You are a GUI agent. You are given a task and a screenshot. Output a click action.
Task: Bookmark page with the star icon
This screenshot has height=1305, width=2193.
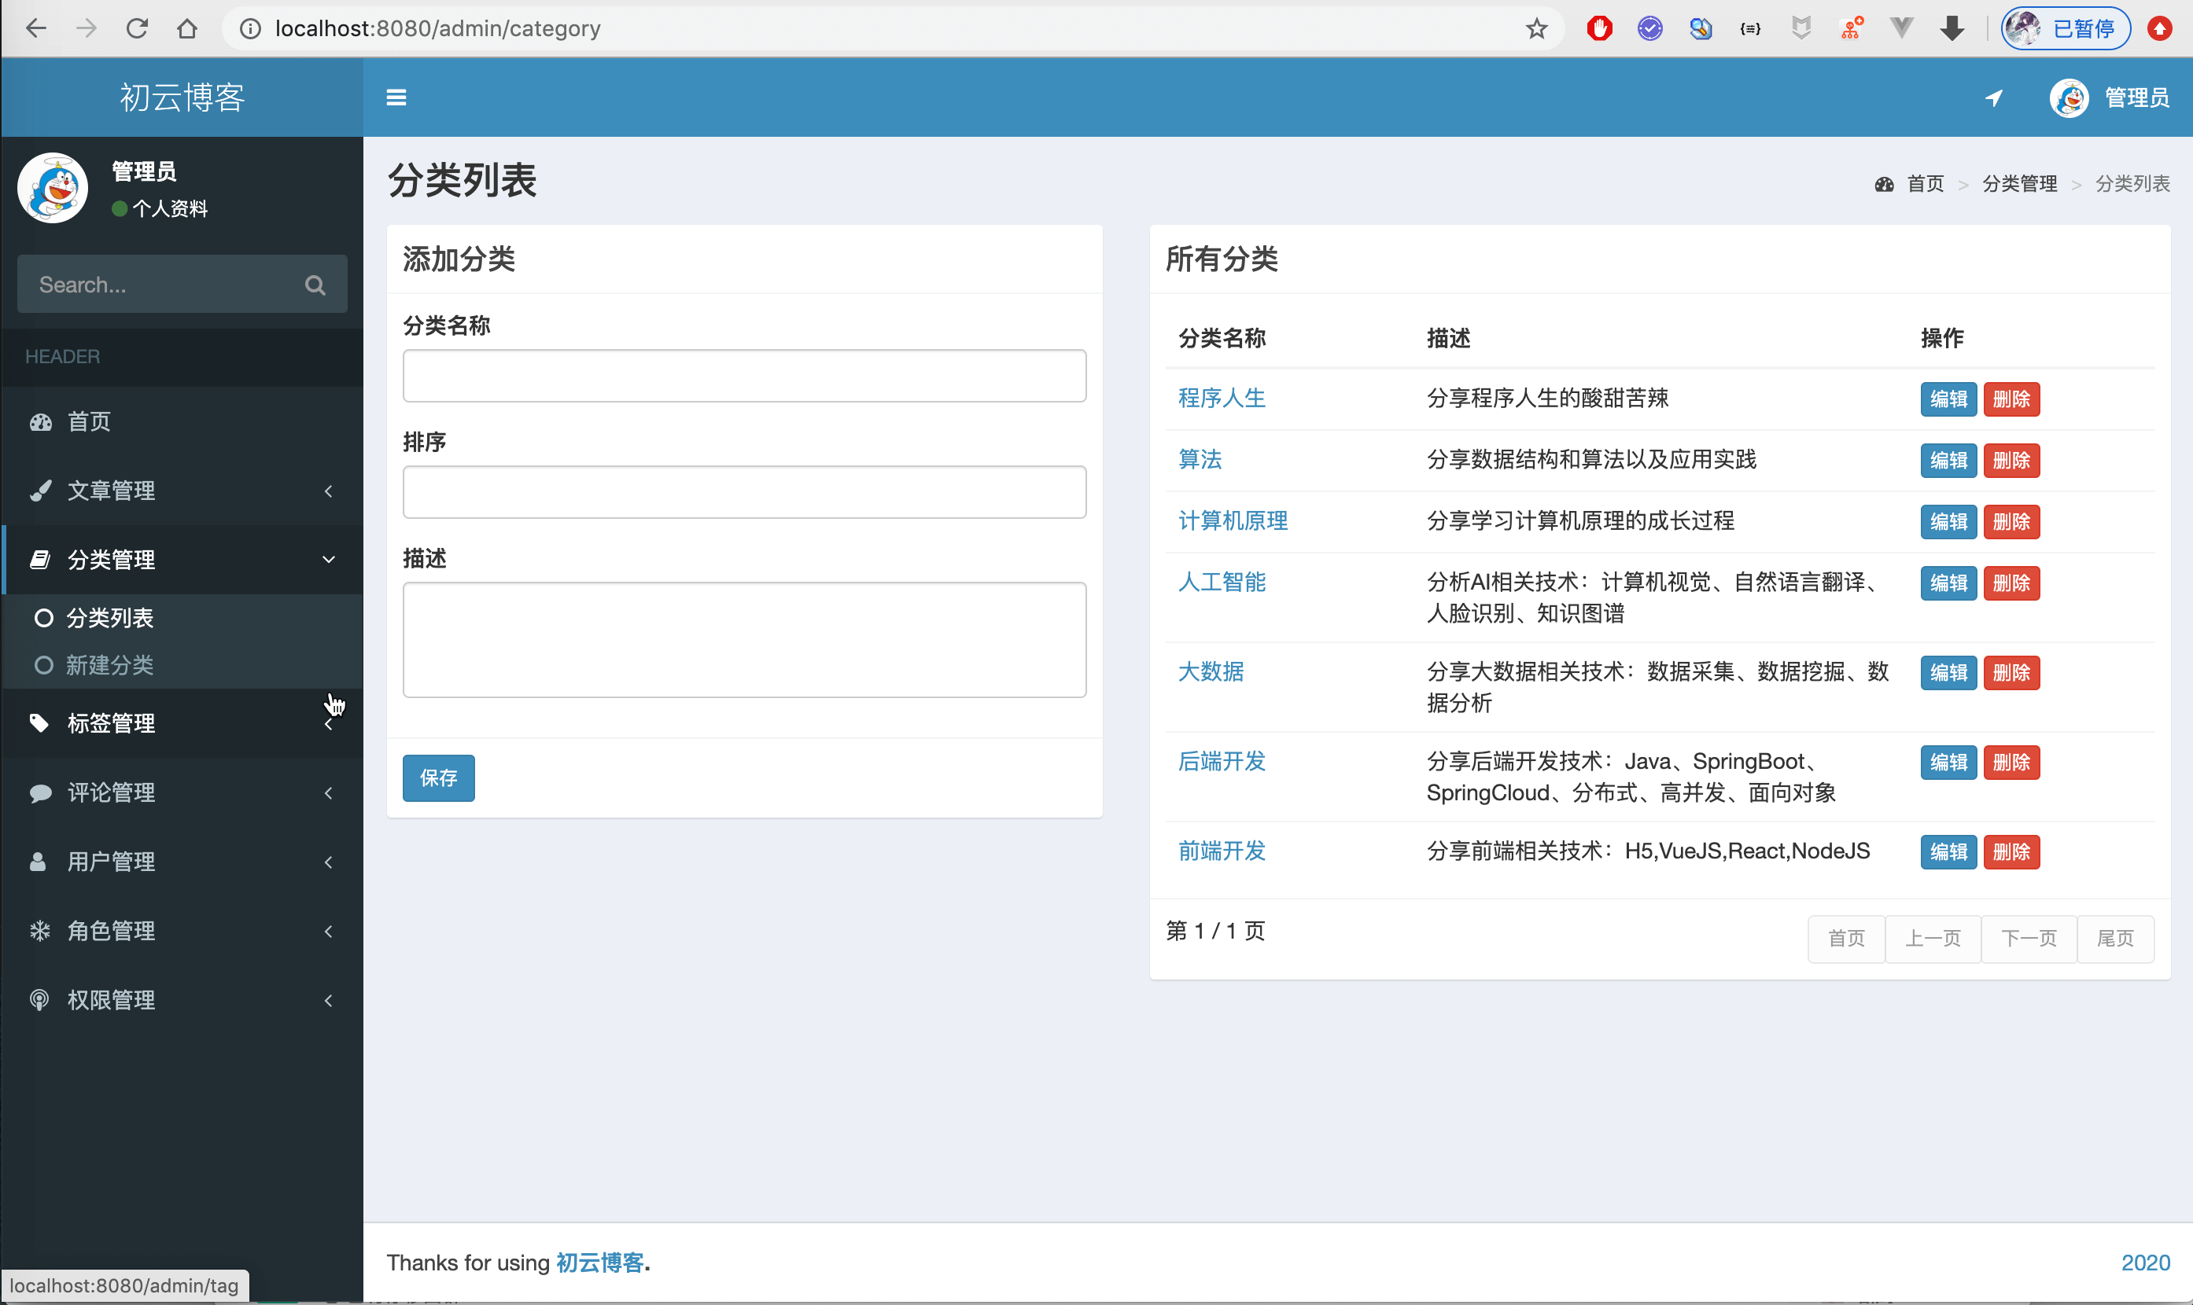pyautogui.click(x=1536, y=29)
